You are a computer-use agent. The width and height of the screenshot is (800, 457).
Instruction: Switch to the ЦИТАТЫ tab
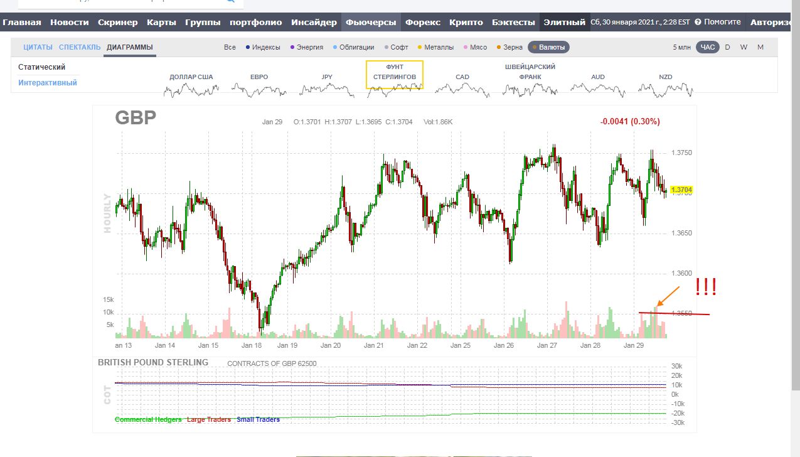38,47
